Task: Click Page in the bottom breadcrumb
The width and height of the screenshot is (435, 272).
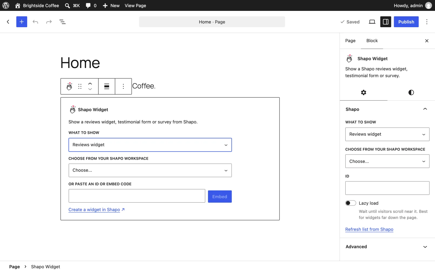Action: (x=14, y=267)
